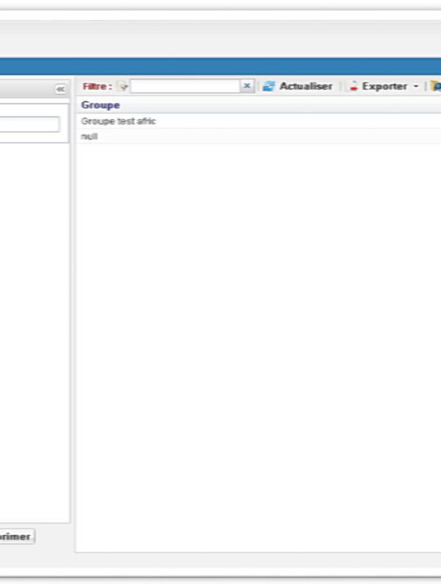Click the Exporter button label
This screenshot has width=441, height=588.
pyautogui.click(x=384, y=87)
